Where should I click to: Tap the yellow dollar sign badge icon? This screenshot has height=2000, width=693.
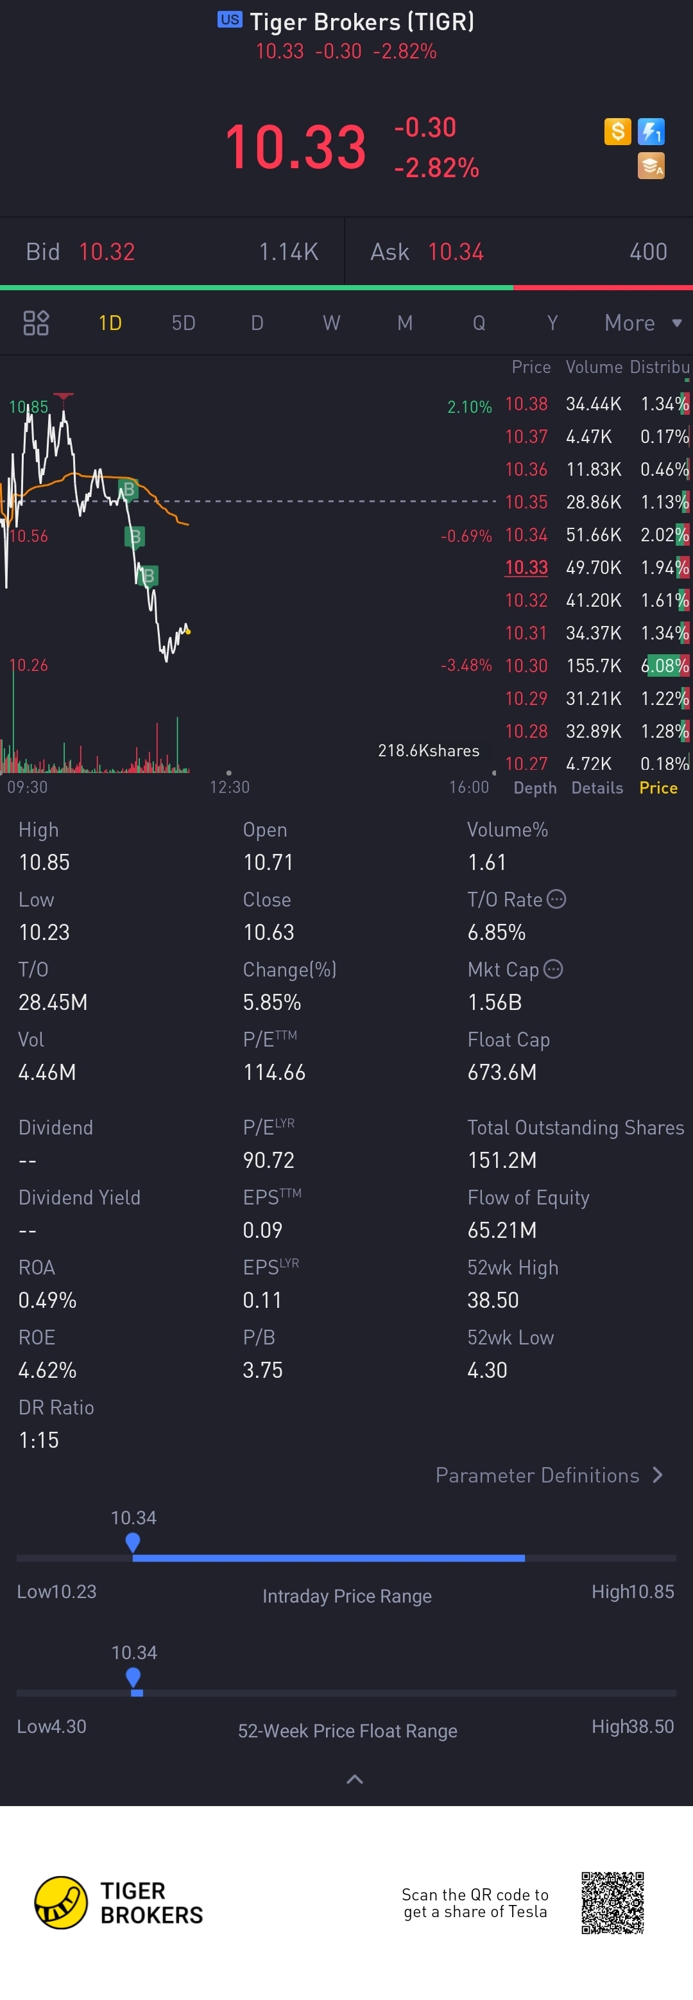(x=618, y=131)
